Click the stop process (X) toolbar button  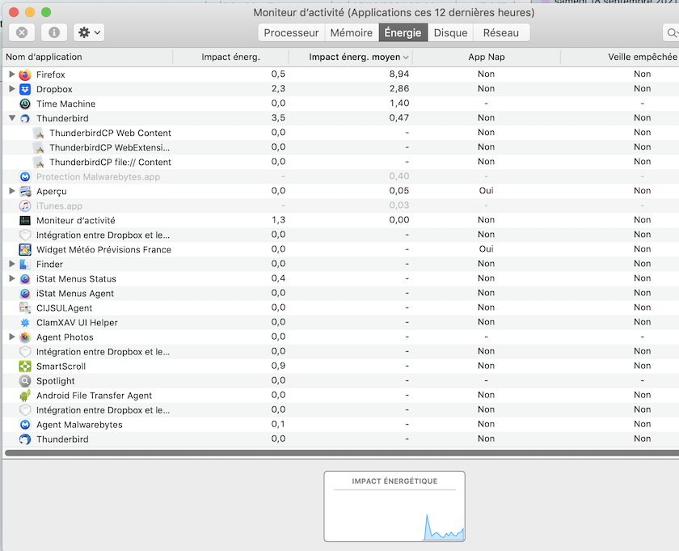pos(22,32)
